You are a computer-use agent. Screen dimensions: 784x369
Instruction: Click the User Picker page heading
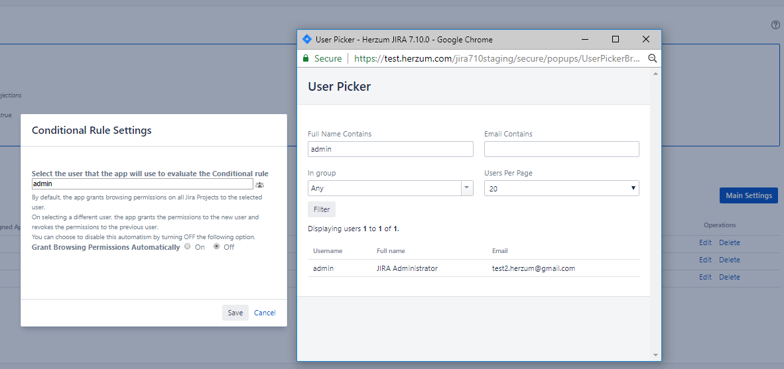340,86
